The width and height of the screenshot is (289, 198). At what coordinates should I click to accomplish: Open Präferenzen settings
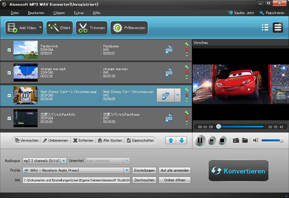point(129,28)
